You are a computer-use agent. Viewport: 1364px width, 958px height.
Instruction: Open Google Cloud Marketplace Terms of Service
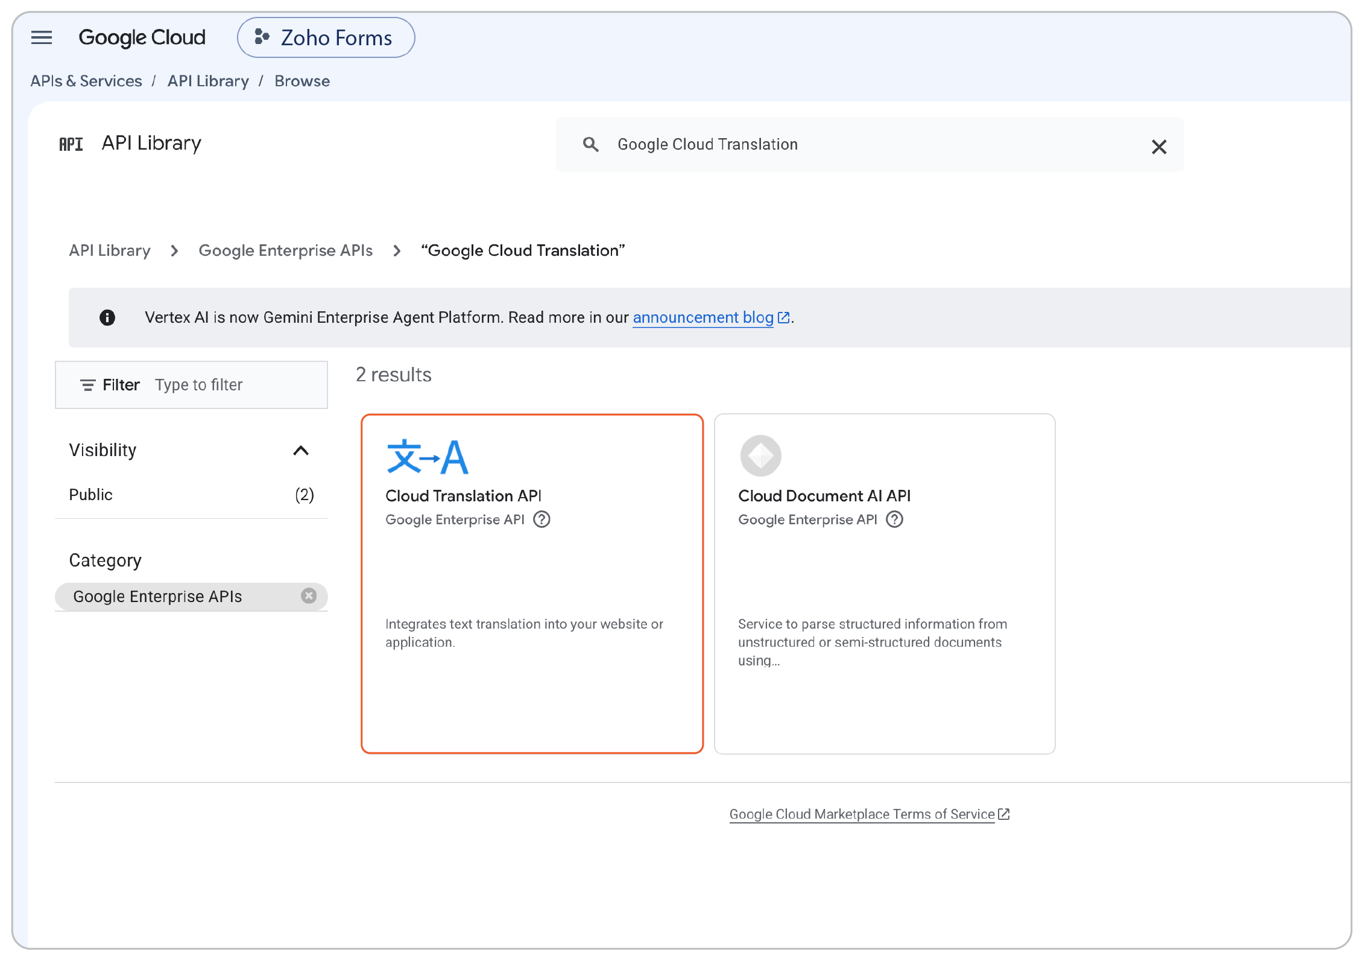pos(862,814)
